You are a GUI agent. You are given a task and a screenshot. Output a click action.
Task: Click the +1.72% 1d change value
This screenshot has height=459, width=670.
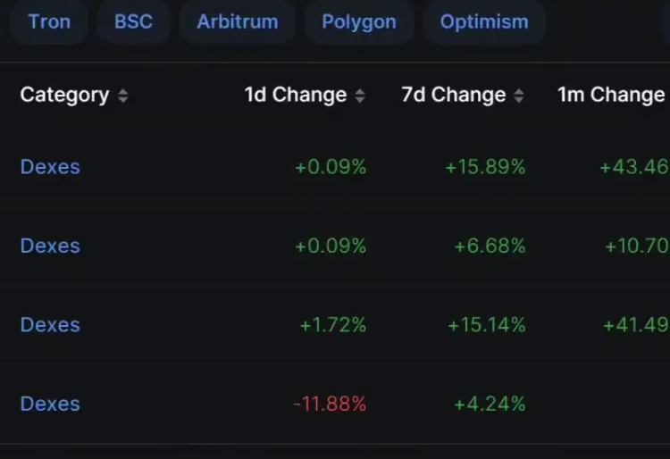coord(333,325)
